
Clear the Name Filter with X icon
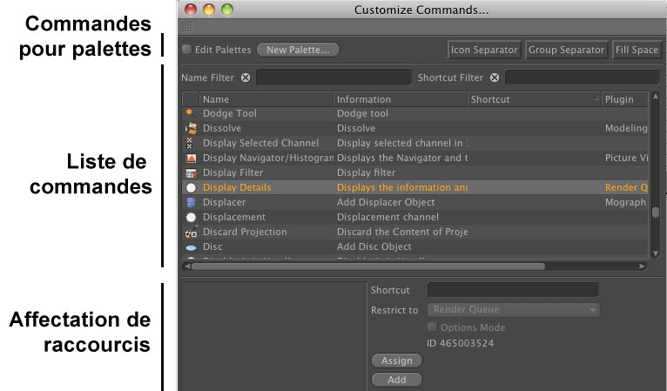(246, 78)
